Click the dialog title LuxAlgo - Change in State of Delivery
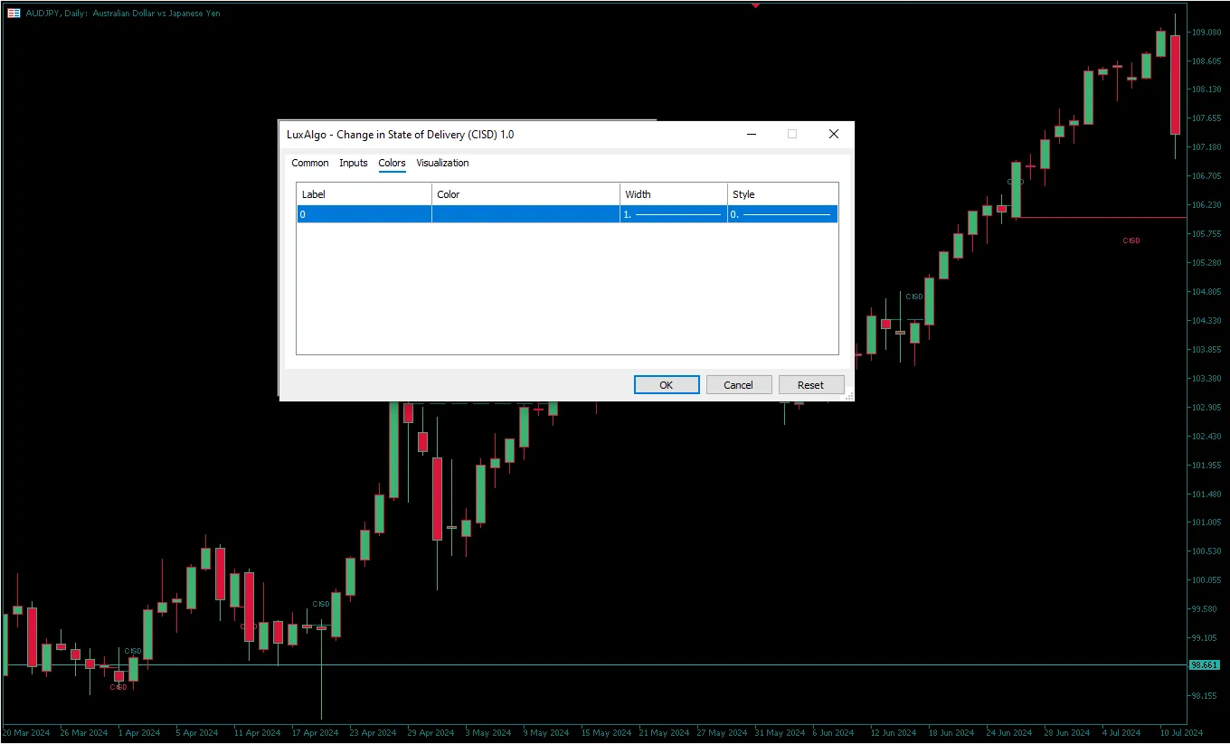Image resolution: width=1230 pixels, height=744 pixels. (400, 135)
